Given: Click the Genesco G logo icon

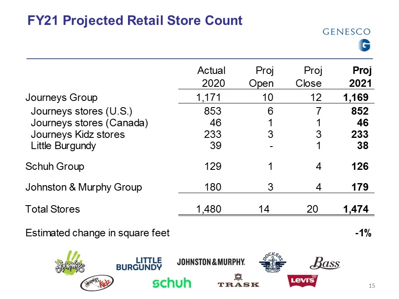Looking at the screenshot, I should tap(364, 45).
